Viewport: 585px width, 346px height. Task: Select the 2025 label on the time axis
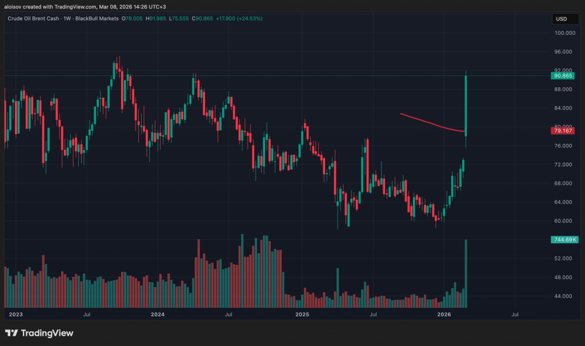[302, 314]
